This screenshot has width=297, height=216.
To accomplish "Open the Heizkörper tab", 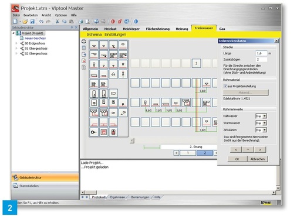I will (x=131, y=29).
